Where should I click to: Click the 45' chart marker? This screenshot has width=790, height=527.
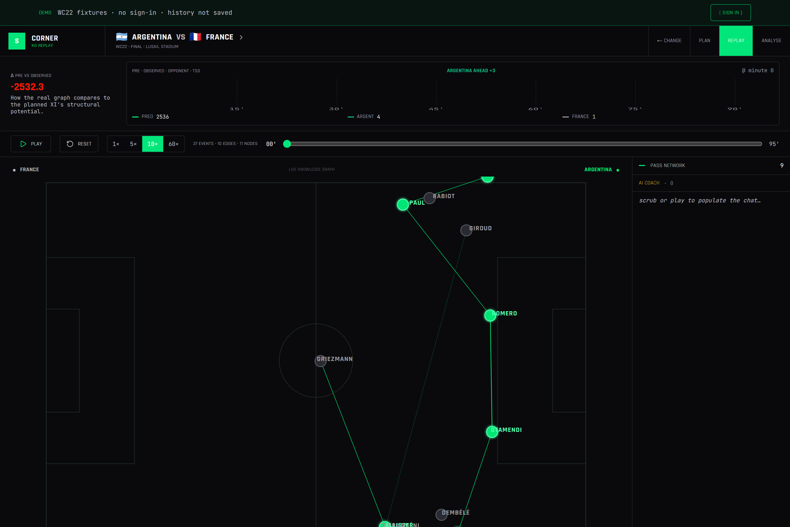[x=436, y=109]
